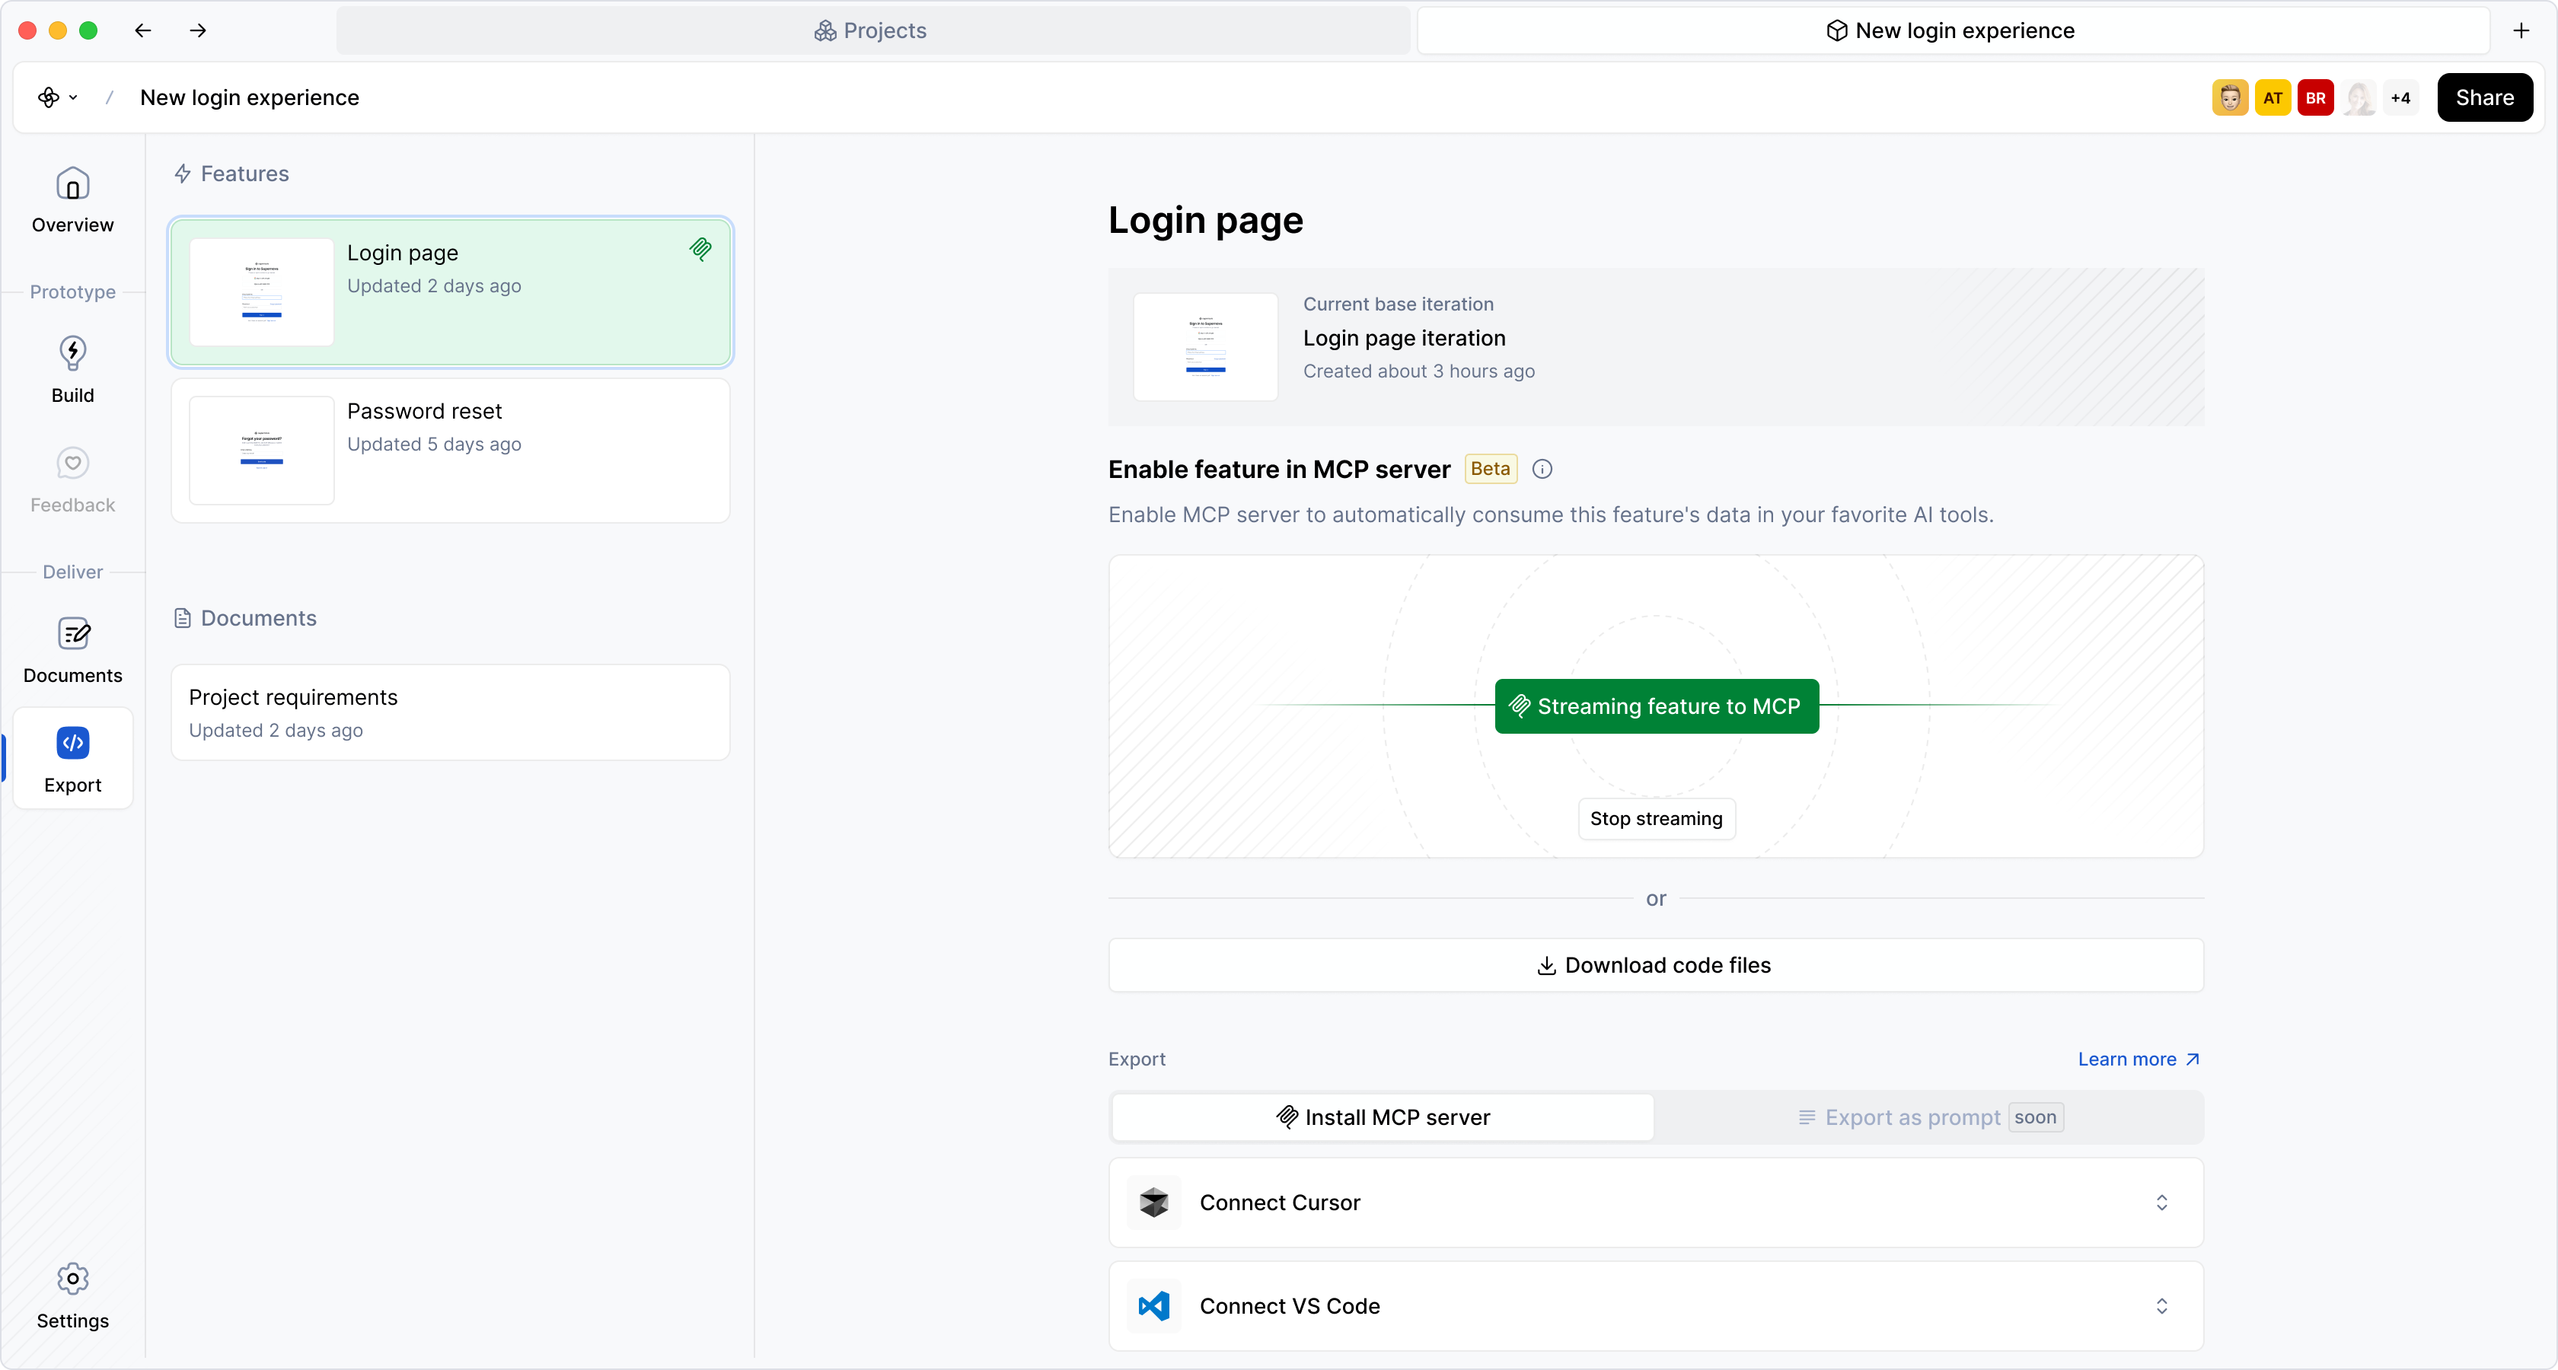Open the workspace logo dropdown
The image size is (2558, 1370).
58,97
